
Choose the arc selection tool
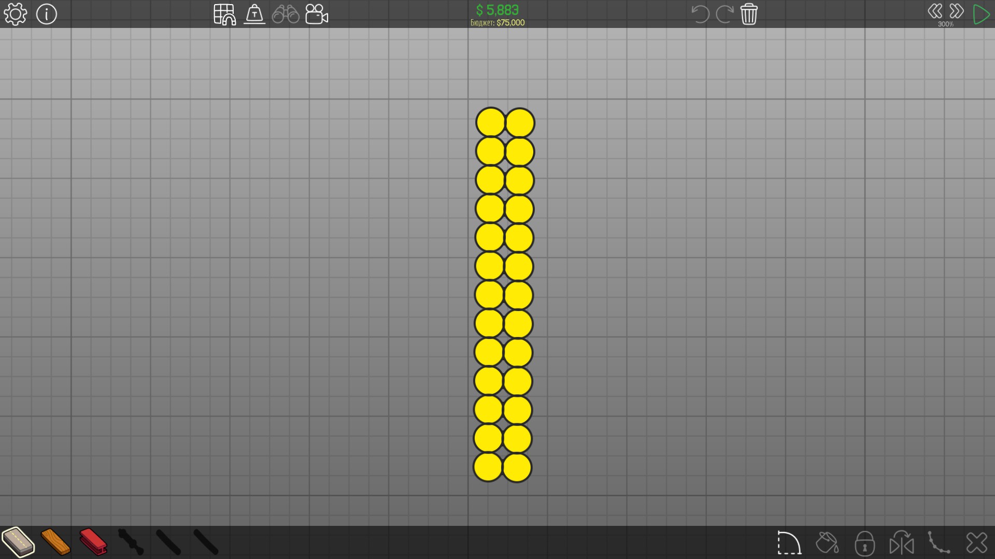tap(789, 543)
